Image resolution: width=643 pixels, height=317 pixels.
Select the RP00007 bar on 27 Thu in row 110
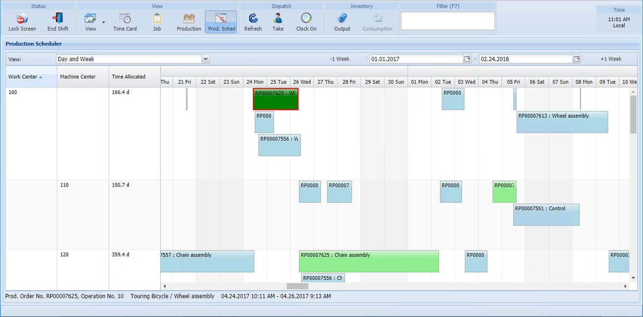(339, 191)
